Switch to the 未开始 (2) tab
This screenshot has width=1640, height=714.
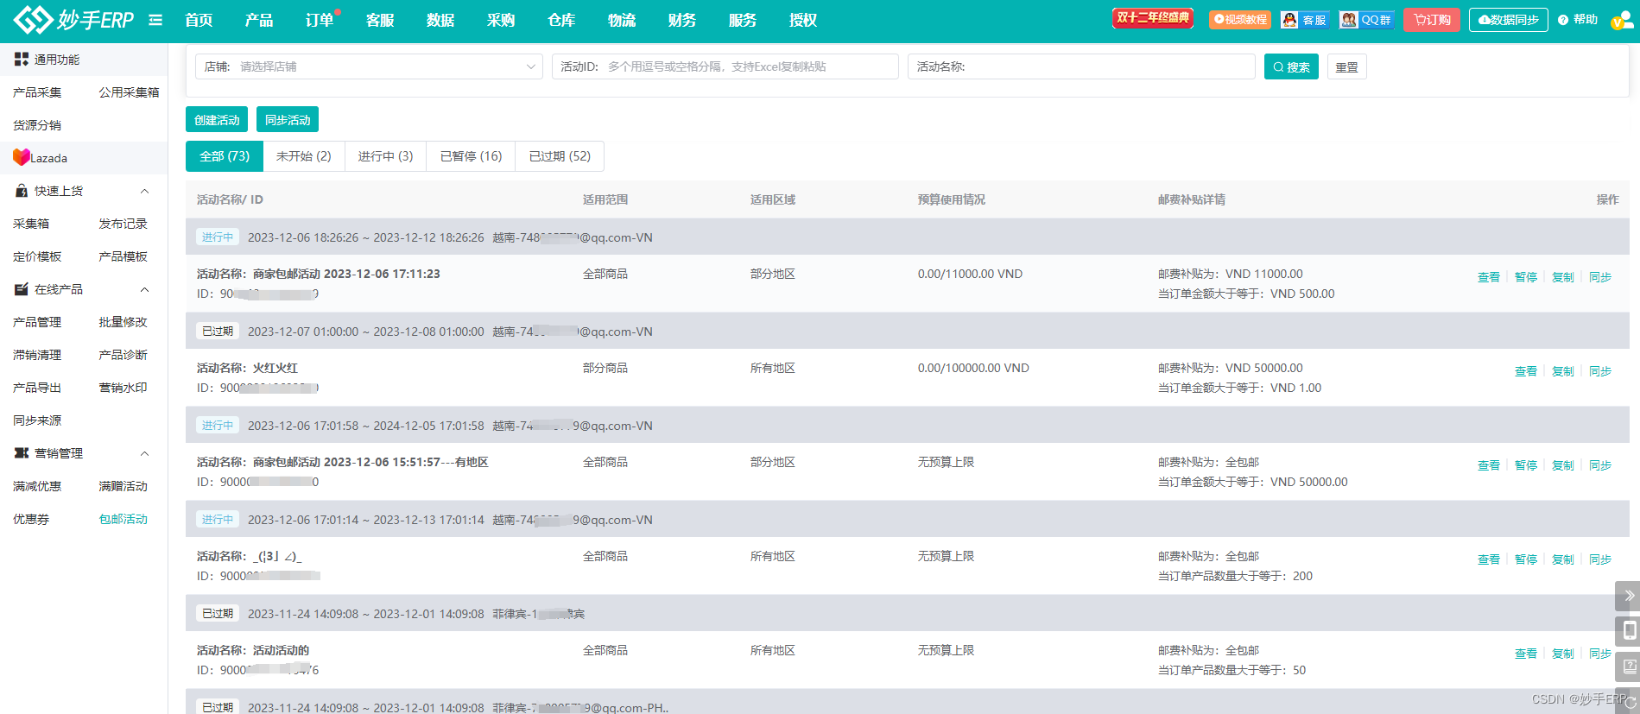(x=303, y=156)
